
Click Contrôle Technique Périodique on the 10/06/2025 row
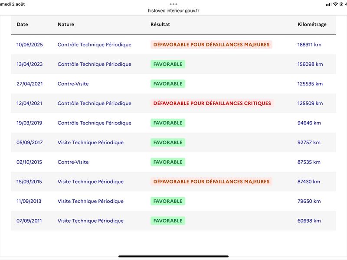pyautogui.click(x=95, y=45)
